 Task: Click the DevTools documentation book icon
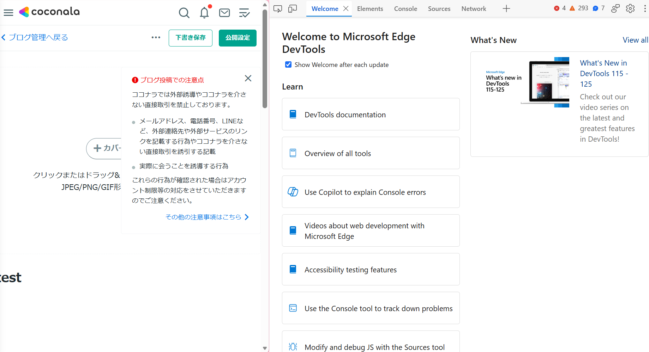coord(293,114)
